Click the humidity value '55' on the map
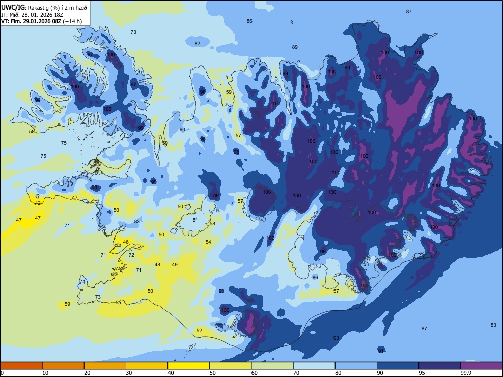This screenshot has height=377, width=503. (x=118, y=302)
